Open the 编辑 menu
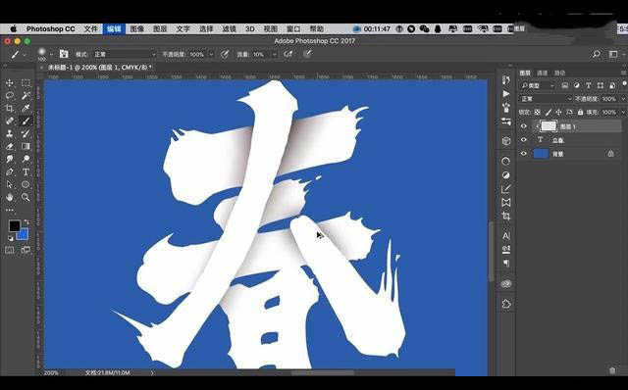Viewport: 628px width, 390px height. pos(114,28)
